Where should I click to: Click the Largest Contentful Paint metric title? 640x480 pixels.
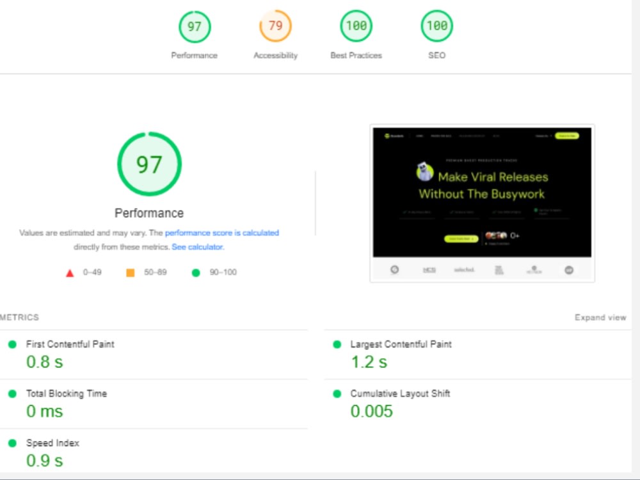pos(401,344)
